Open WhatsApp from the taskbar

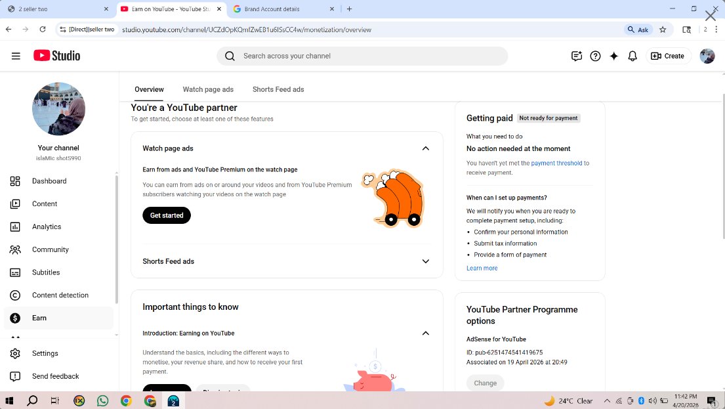(102, 400)
